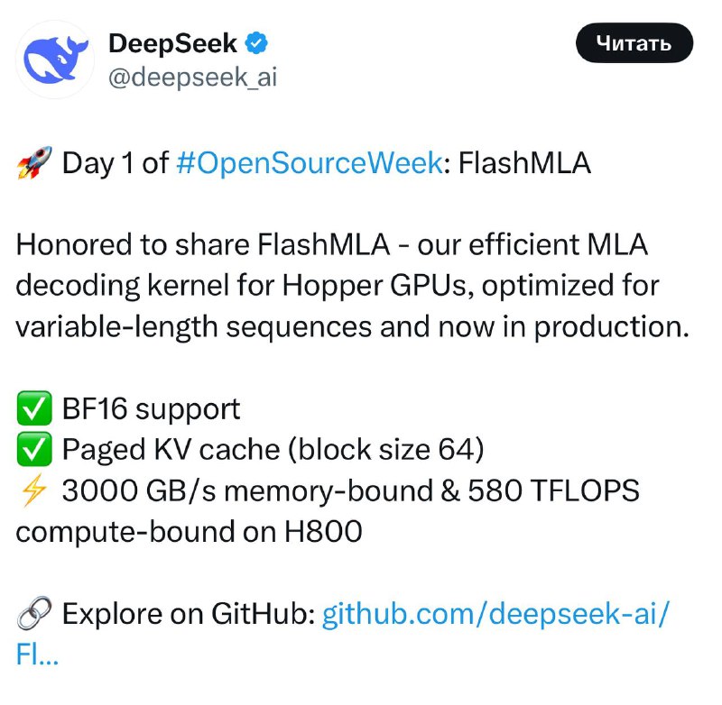Image resolution: width=722 pixels, height=705 pixels.
Task: Click the '3000 GB/s memory-bound' text
Action: 247,490
